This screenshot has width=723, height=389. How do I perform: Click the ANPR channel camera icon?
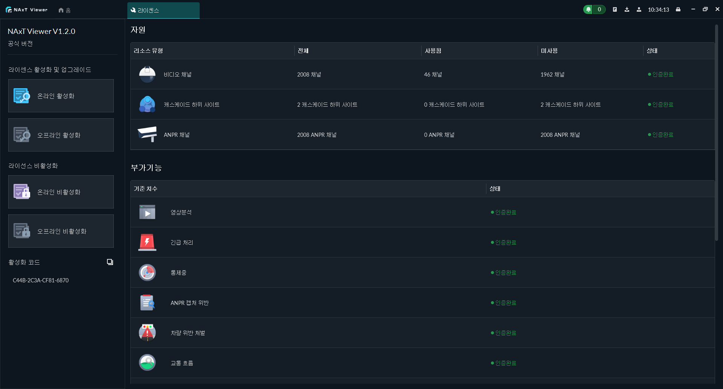(147, 135)
